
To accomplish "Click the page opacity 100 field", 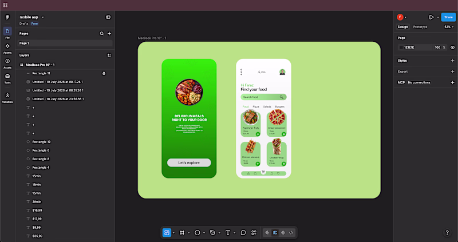I will tap(437, 47).
